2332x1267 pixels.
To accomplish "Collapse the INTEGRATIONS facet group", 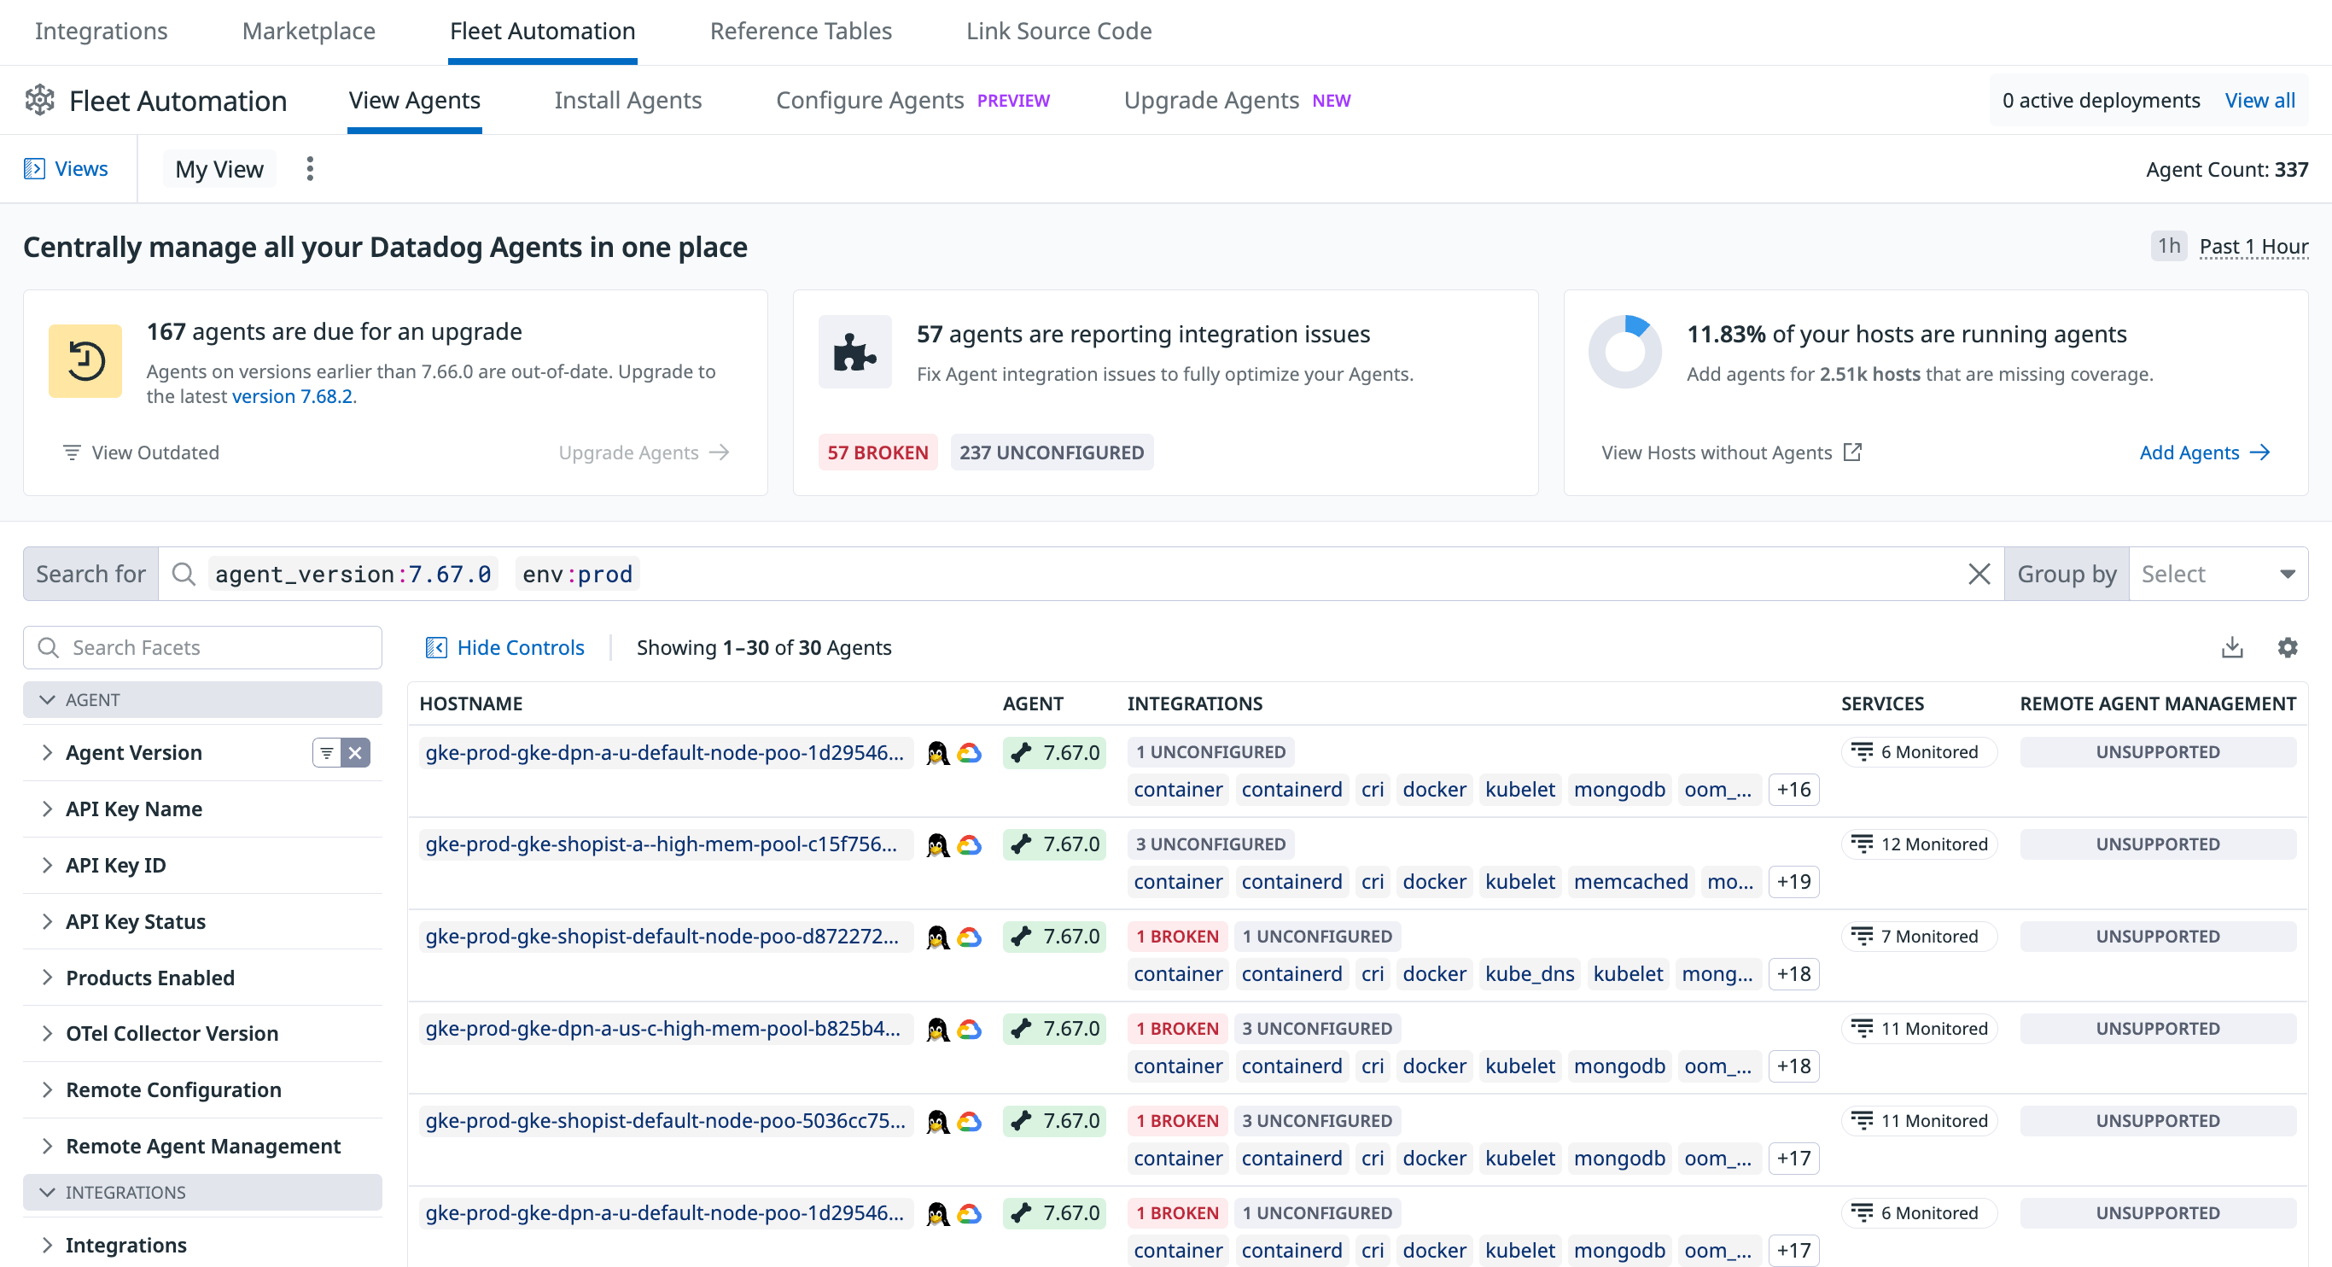I will [x=202, y=1193].
